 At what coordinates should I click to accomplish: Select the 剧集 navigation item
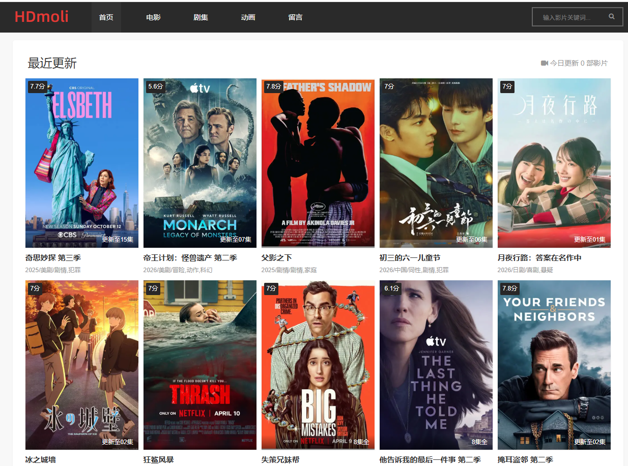click(x=201, y=17)
